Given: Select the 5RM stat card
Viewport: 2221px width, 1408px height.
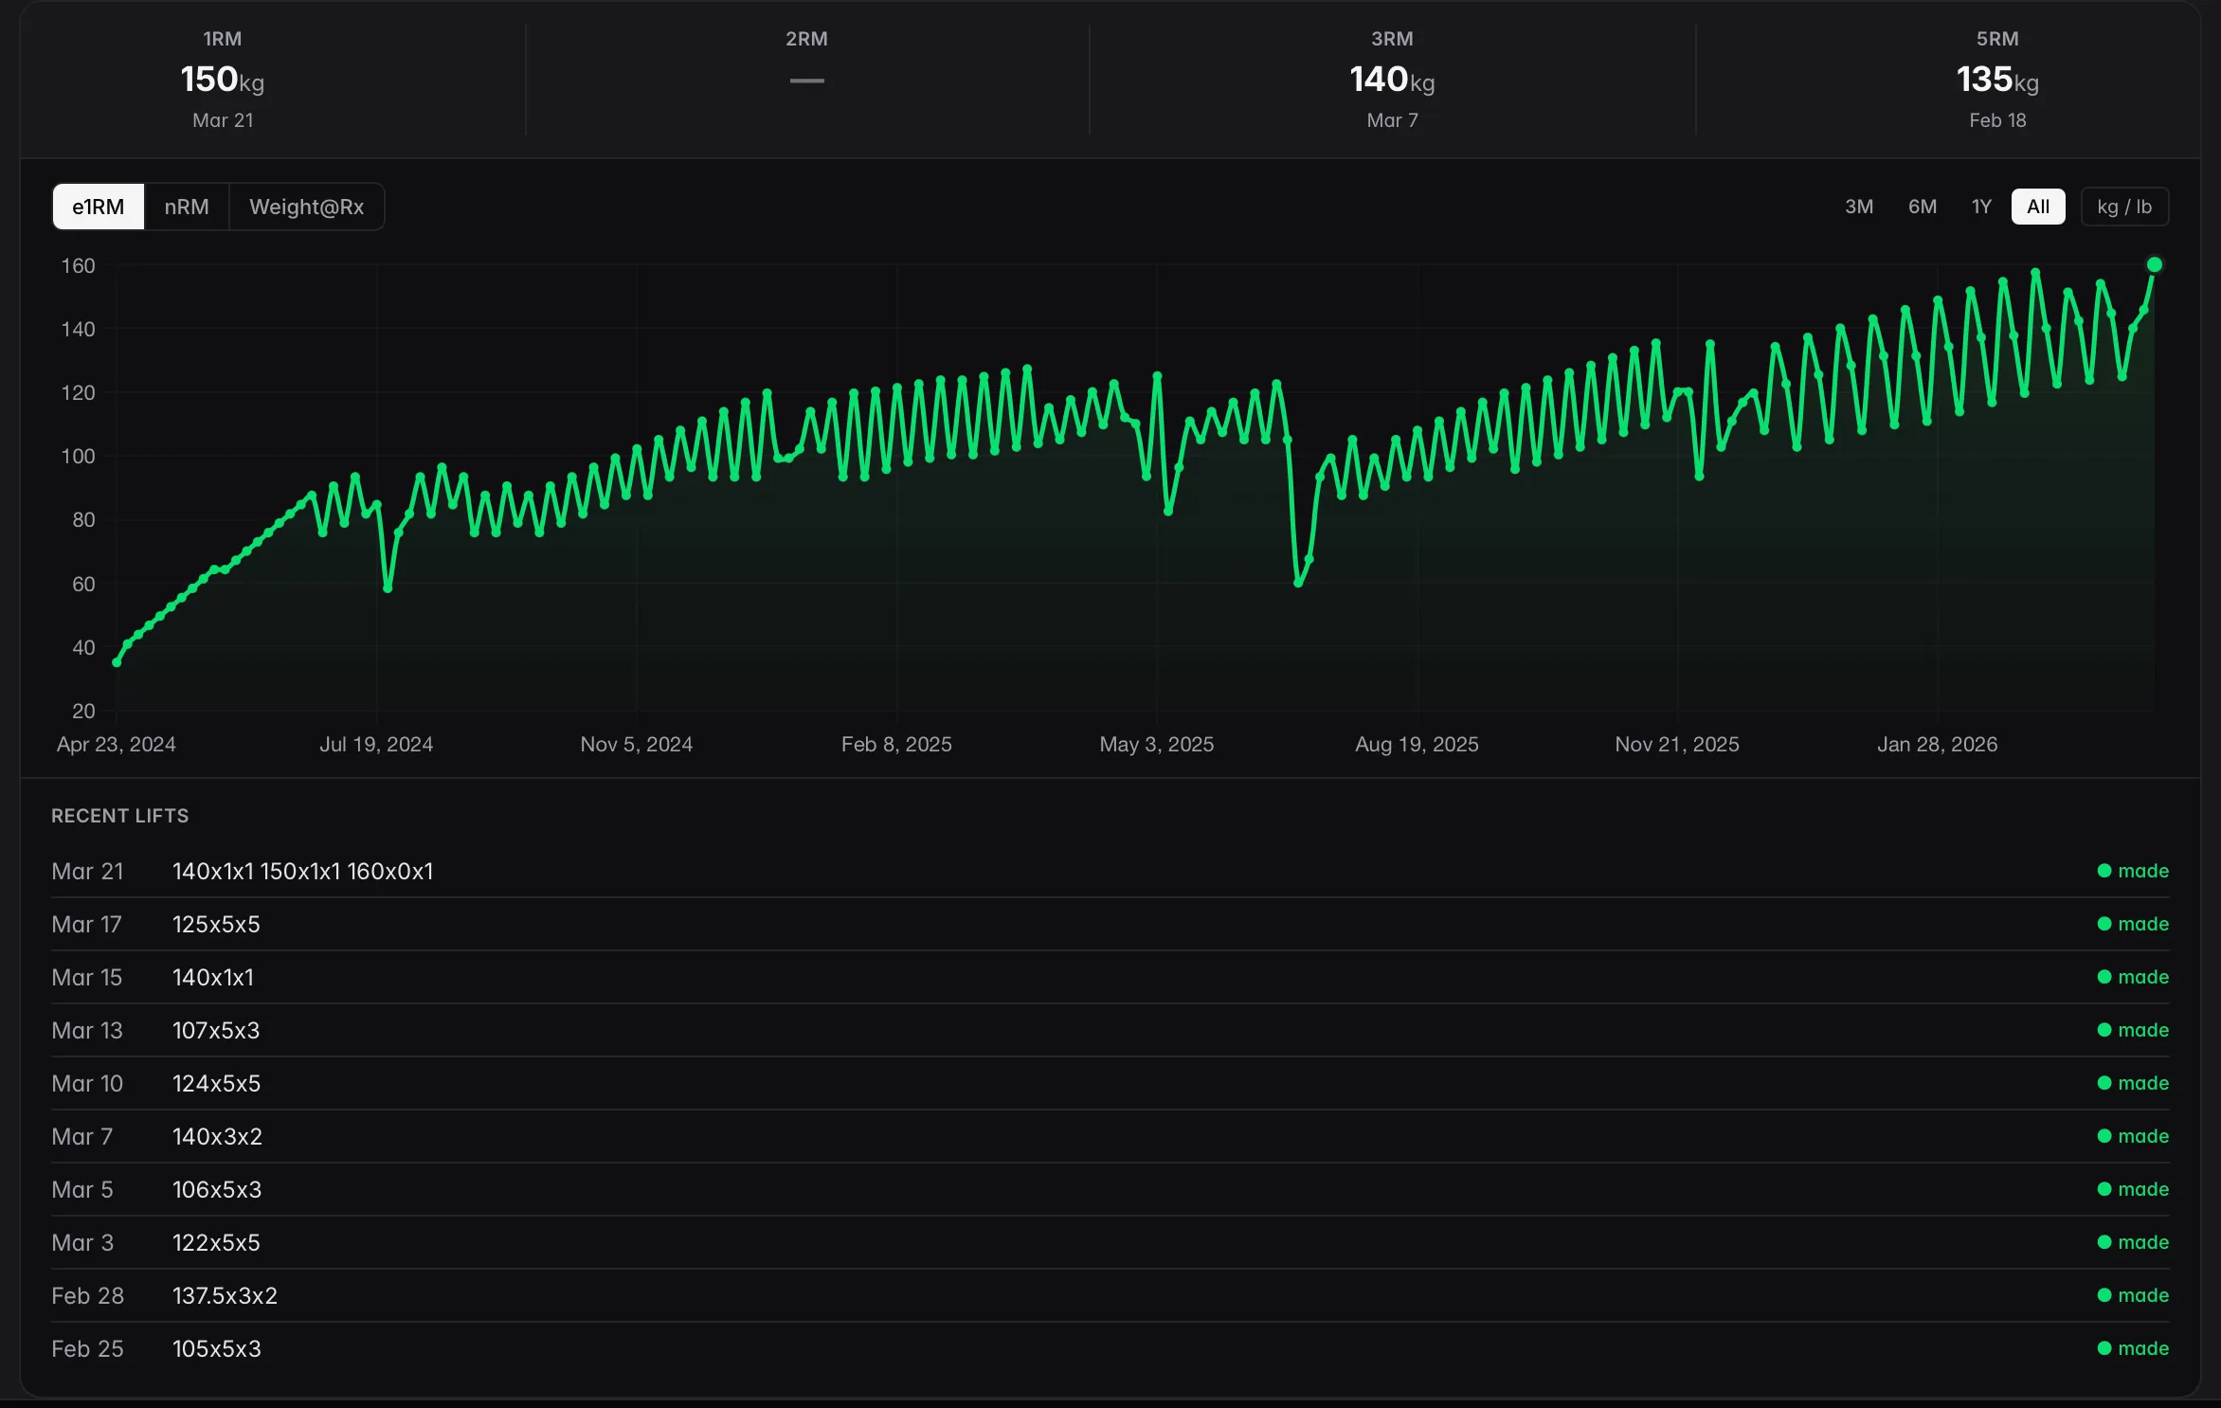Looking at the screenshot, I should (1995, 80).
